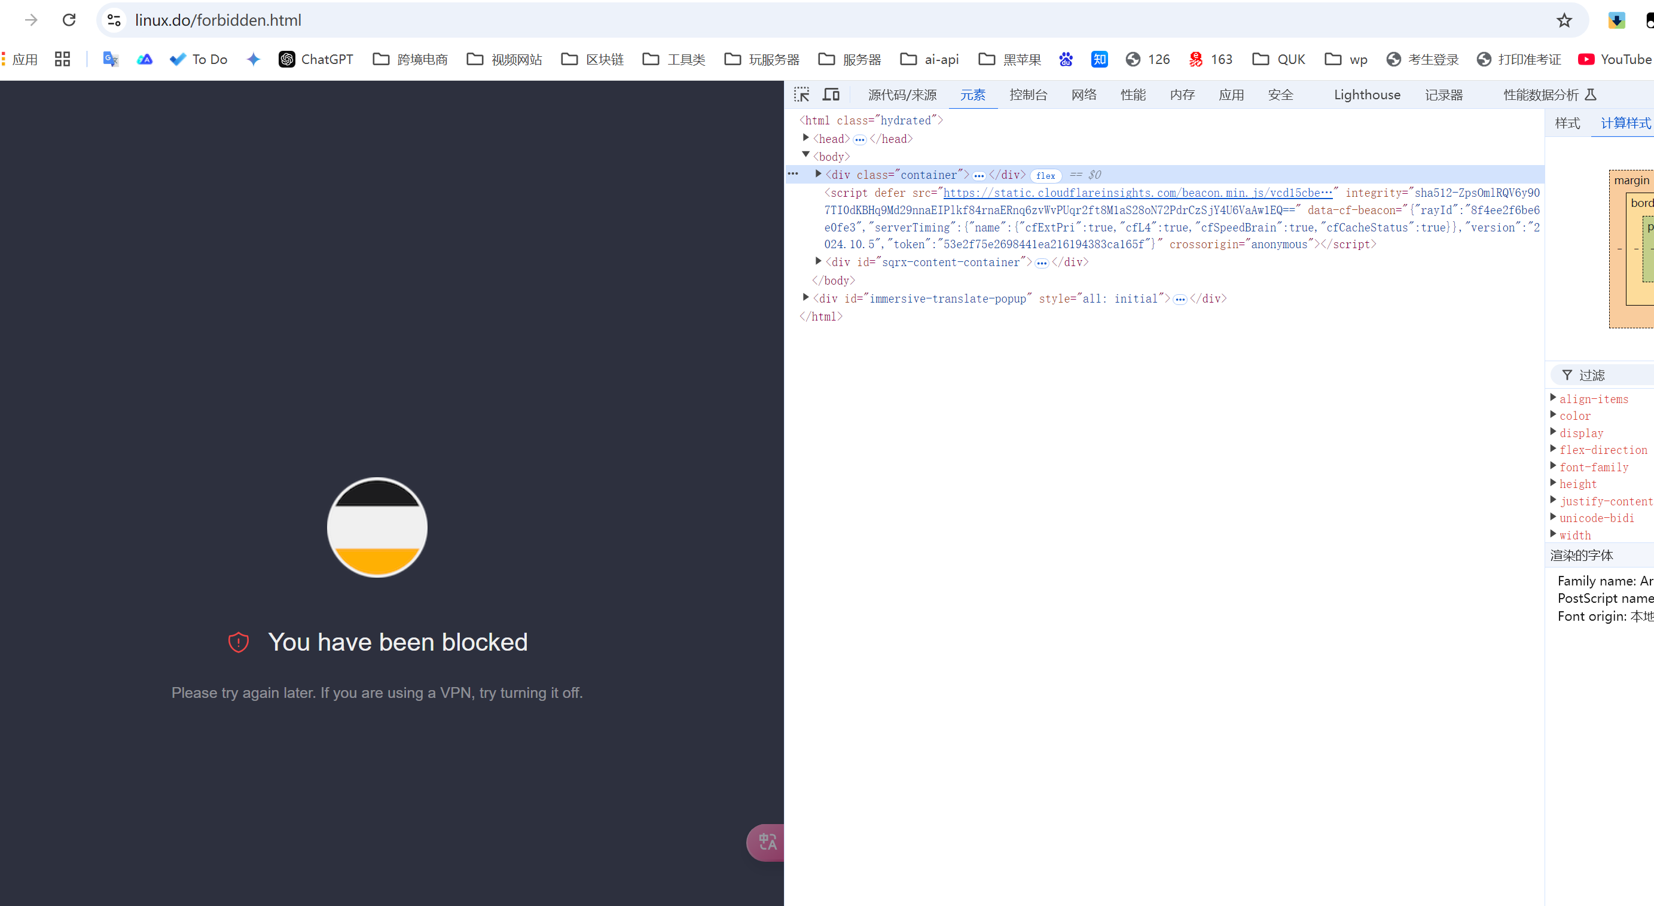Screen dimensions: 1654x906
Task: Open the 打印准考证 bookmark
Action: pyautogui.click(x=1518, y=59)
